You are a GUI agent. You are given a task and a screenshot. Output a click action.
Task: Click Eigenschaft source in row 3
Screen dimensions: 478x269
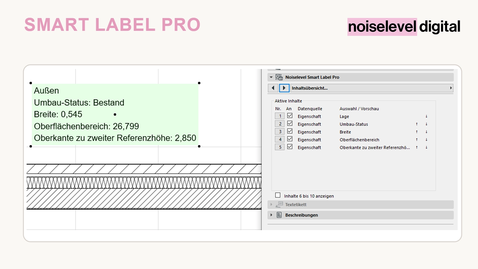[309, 132]
